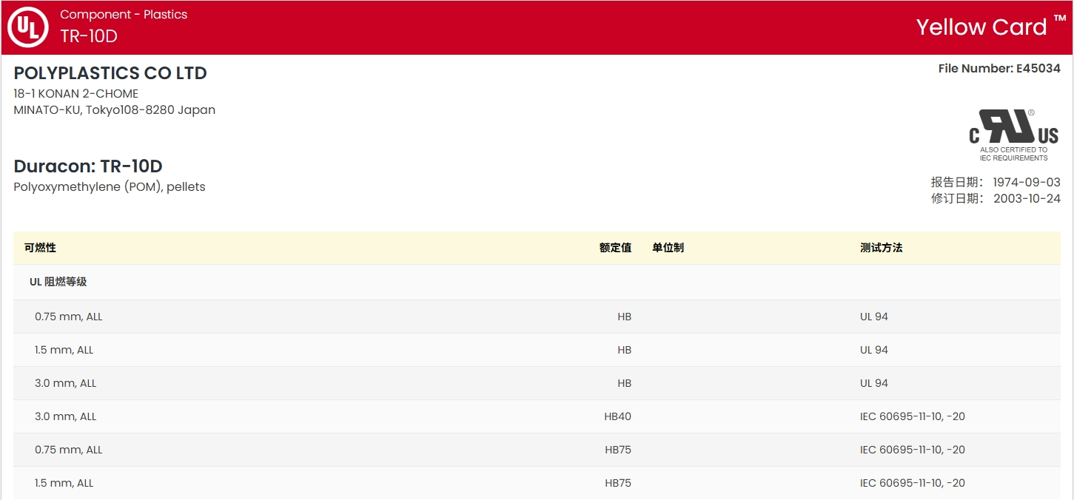1074x500 pixels.
Task: Click 'UL 94' in the 1.5 mm row
Action: click(x=874, y=350)
